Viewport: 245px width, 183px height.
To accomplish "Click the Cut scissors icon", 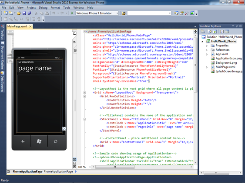I will [x=36, y=13].
